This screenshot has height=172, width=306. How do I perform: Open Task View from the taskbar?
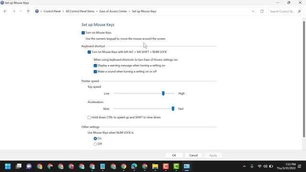19,166
